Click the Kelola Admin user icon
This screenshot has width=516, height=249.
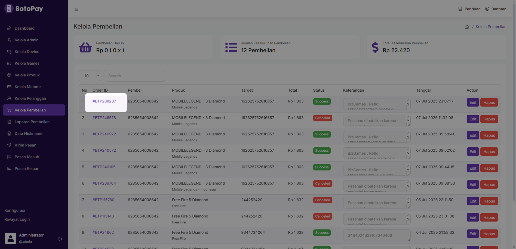(9, 40)
